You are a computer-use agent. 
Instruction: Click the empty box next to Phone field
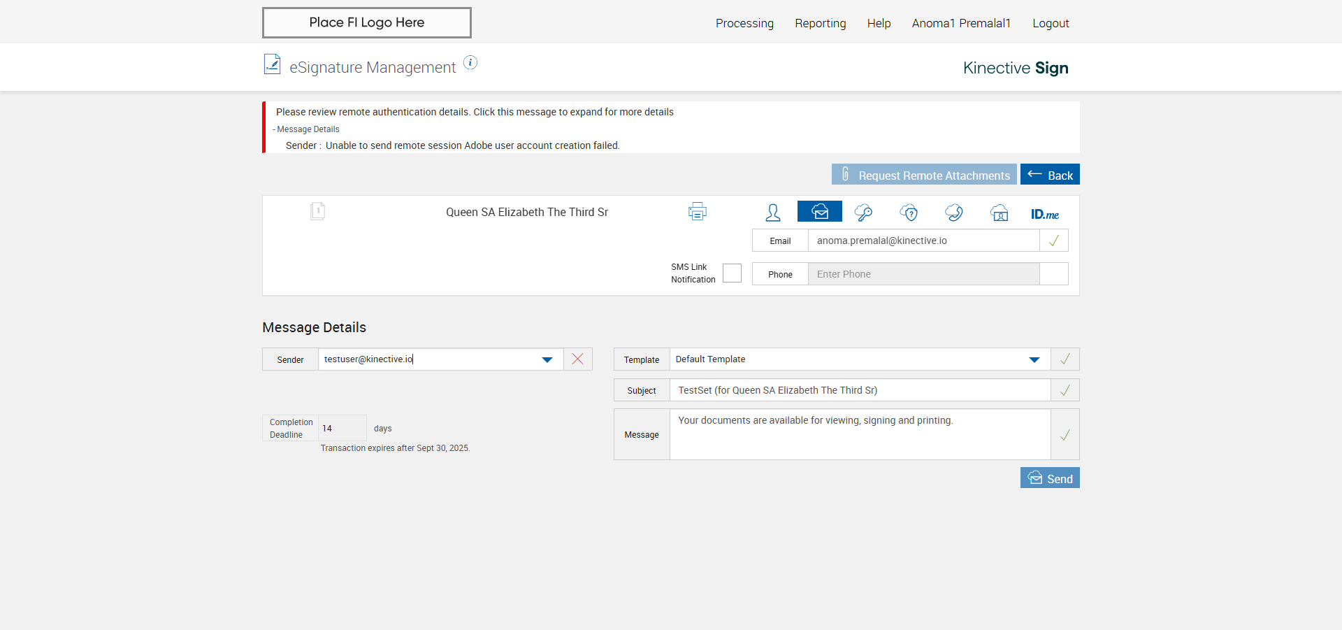tap(1054, 274)
